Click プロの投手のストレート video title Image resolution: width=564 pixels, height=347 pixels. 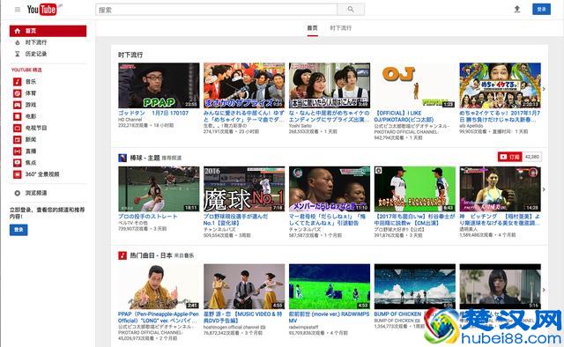148,217
